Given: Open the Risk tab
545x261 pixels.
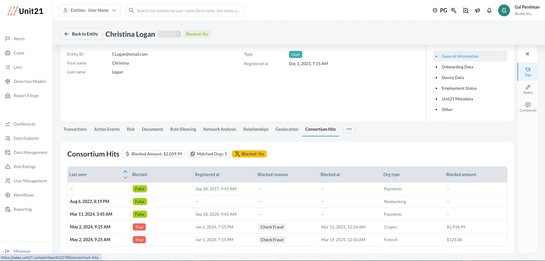Looking at the screenshot, I should coord(131,129).
